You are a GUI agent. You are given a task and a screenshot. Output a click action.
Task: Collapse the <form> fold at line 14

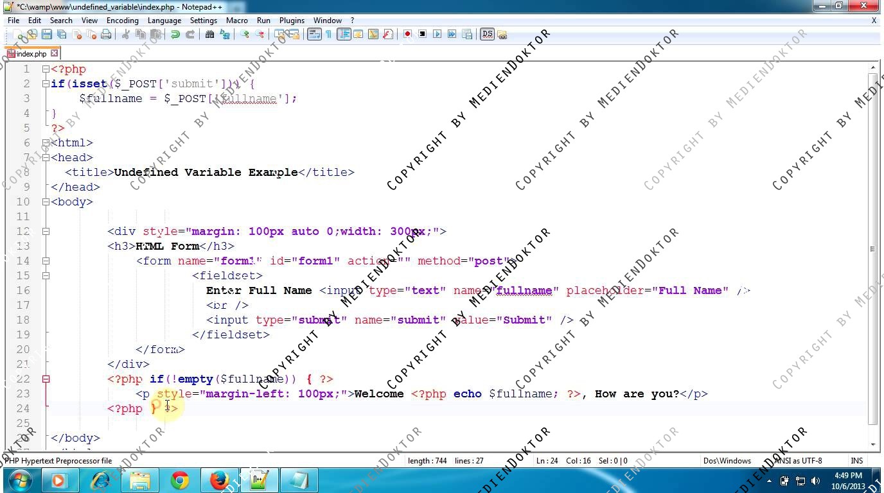46,261
